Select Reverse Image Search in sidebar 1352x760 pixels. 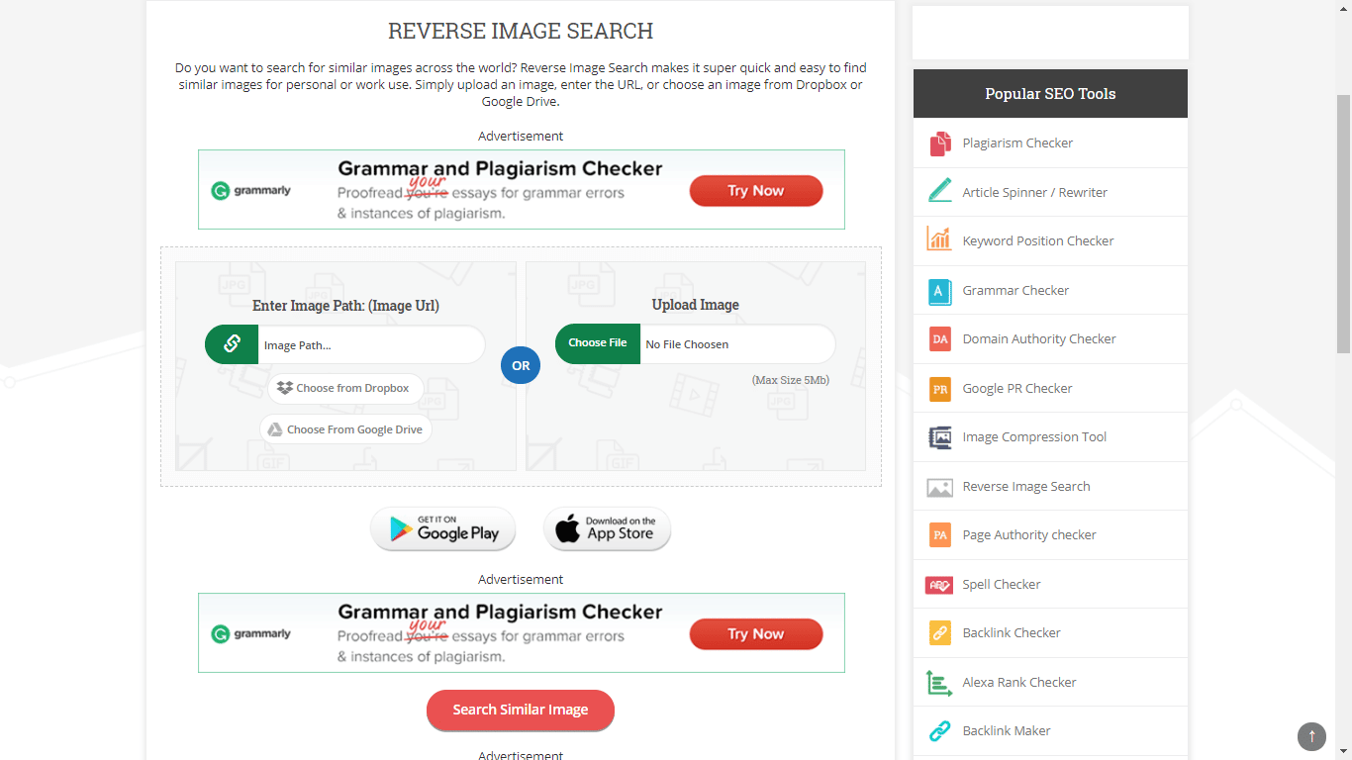pos(1026,487)
